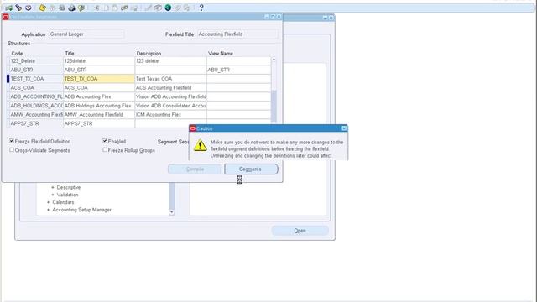This screenshot has height=302, width=537.
Task: Click the navigator tree scroll-down arrow
Action: 171,212
